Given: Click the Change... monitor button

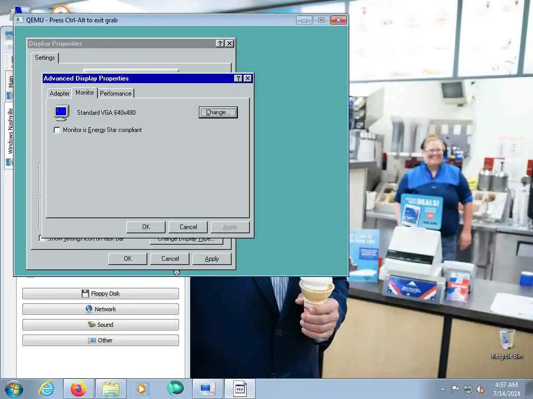Looking at the screenshot, I should point(218,112).
